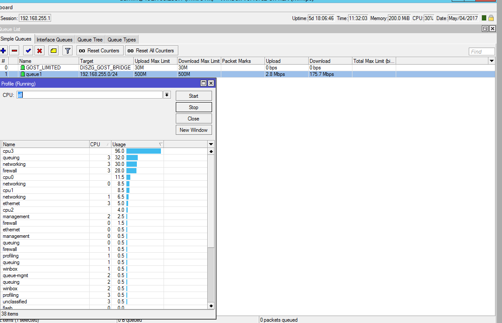Click the green status indicator square

484,18
